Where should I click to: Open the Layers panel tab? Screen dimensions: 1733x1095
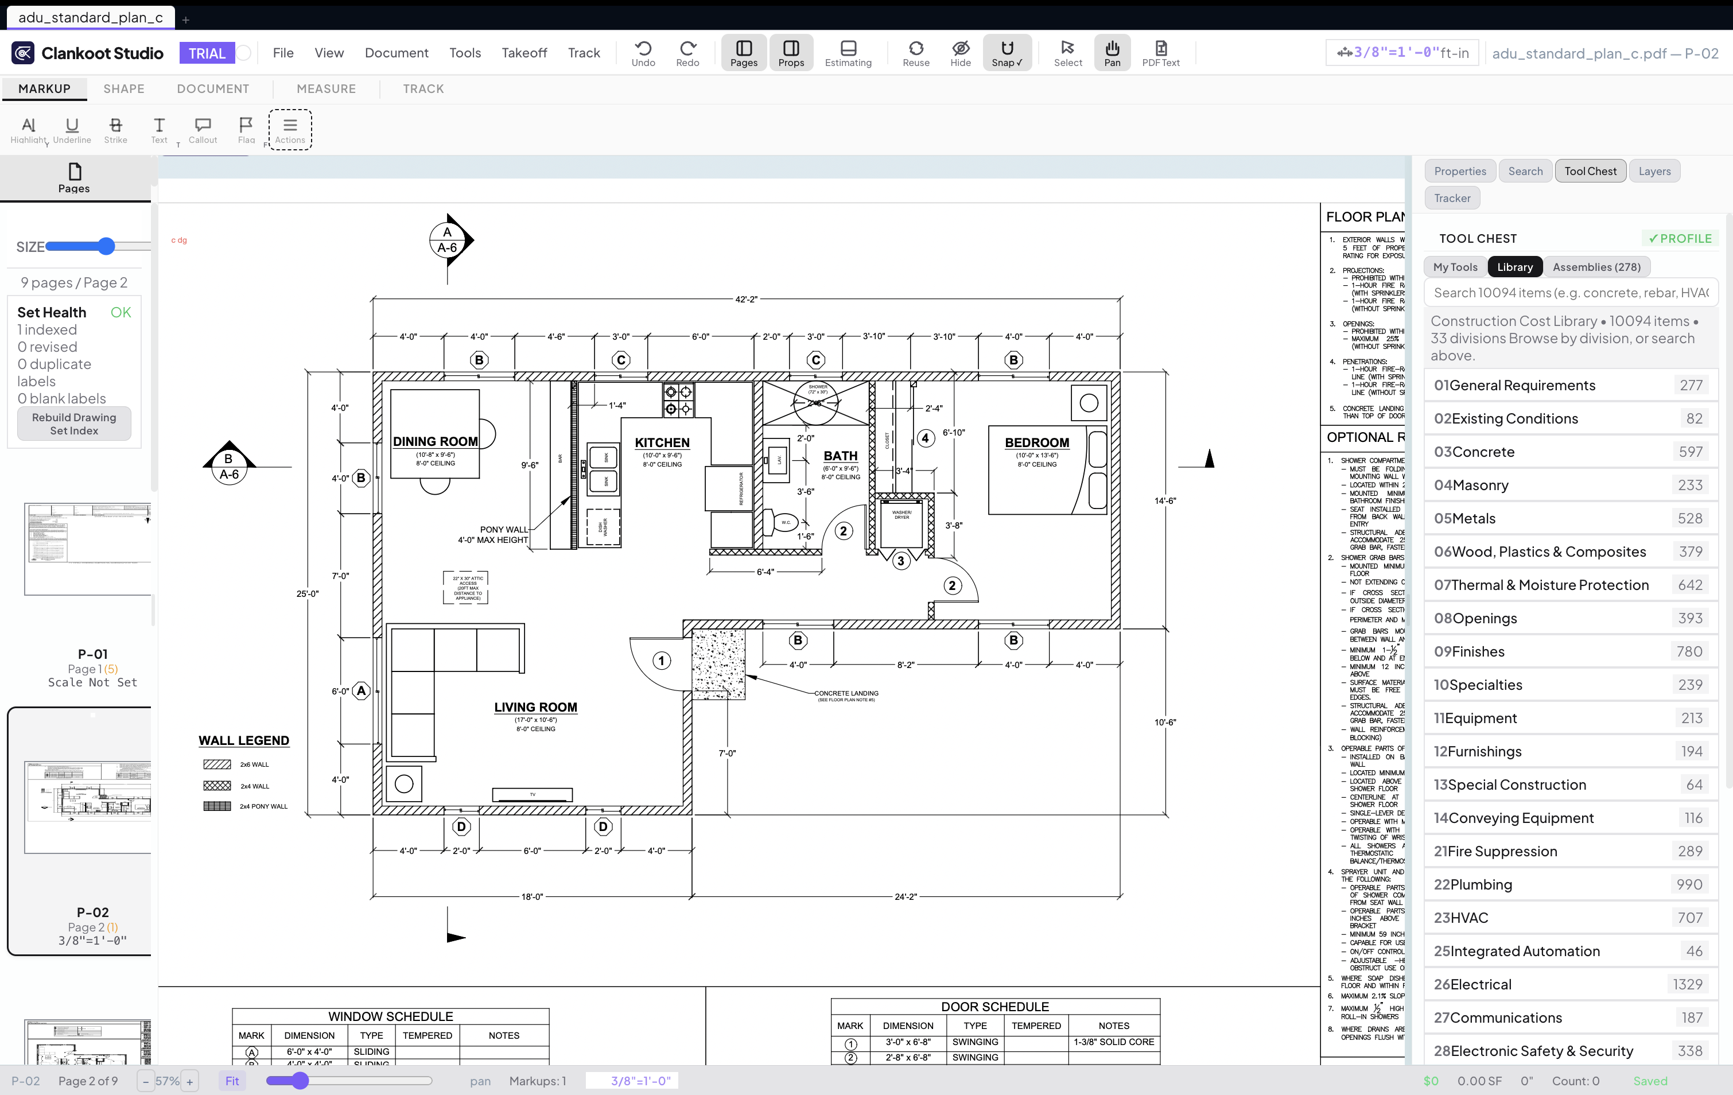pyautogui.click(x=1654, y=170)
